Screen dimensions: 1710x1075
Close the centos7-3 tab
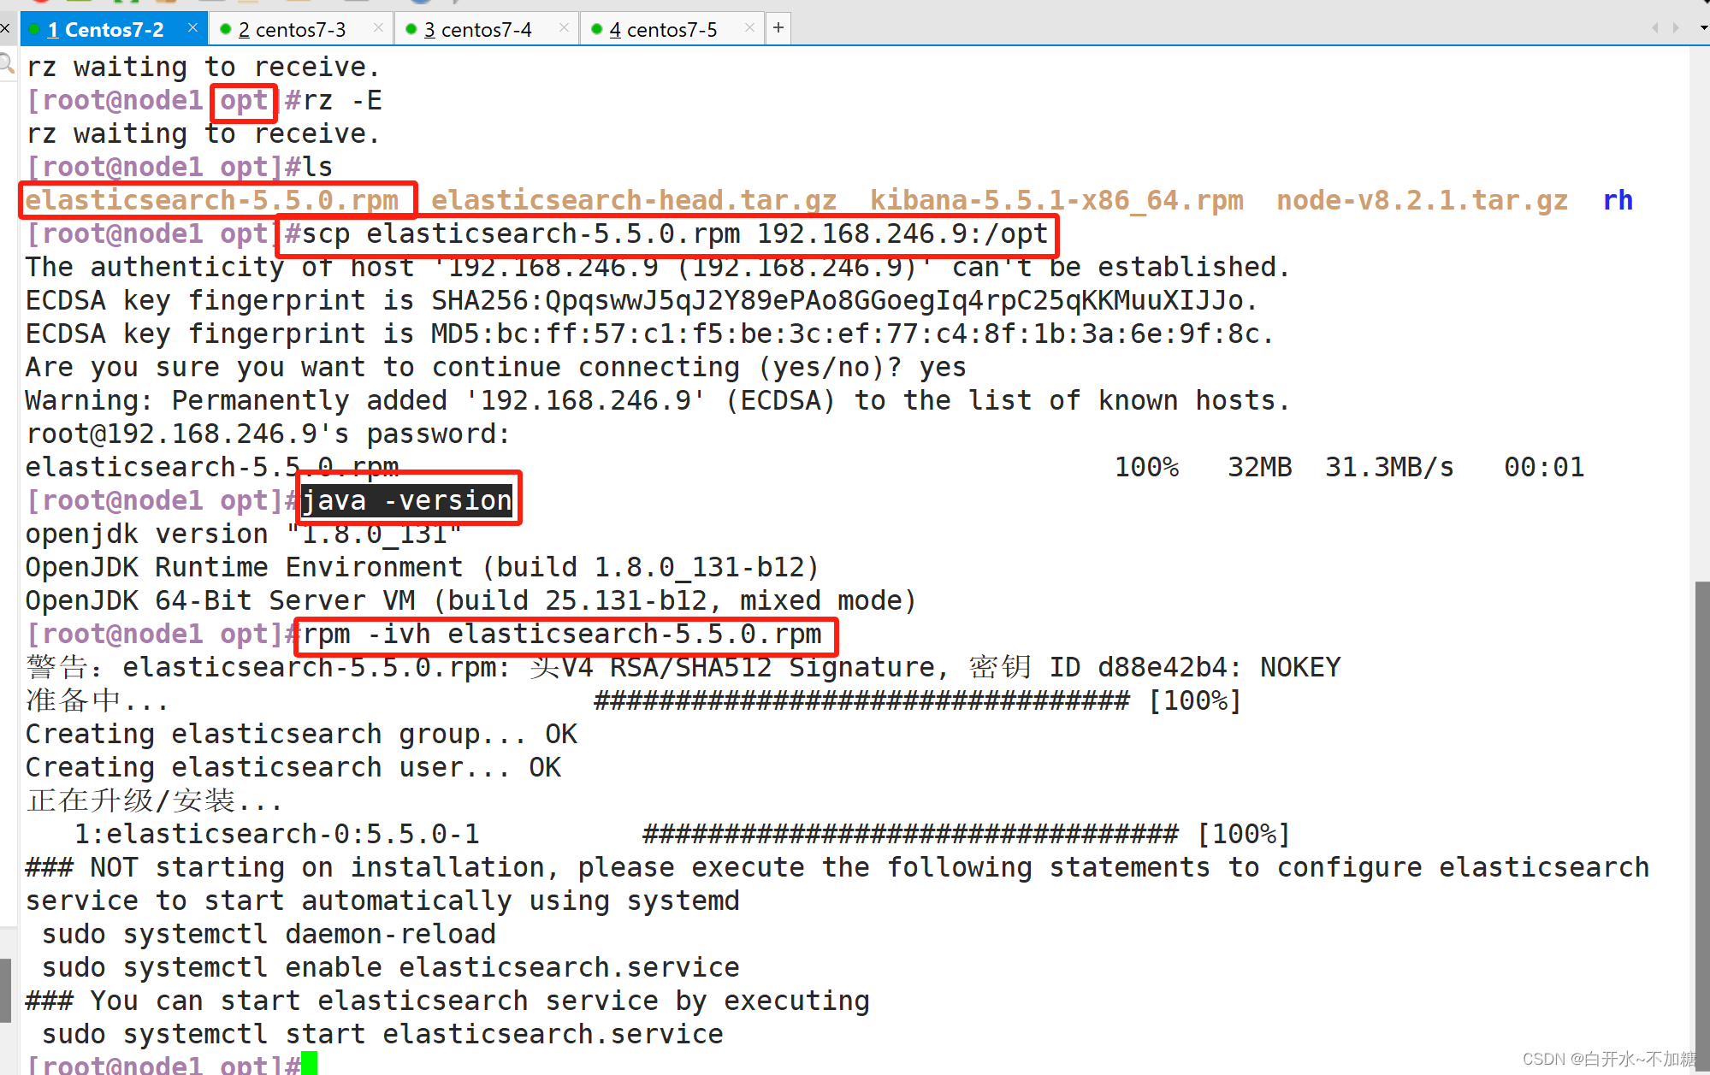pyautogui.click(x=378, y=28)
